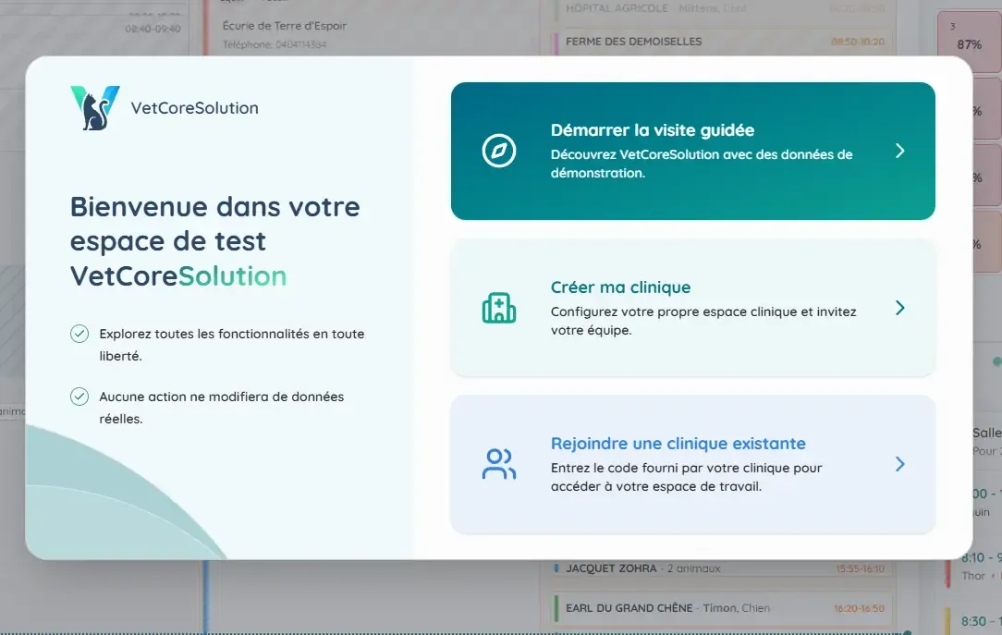Click text Entrez le code fourni par votre clinique
Screen dimensions: 1002x635
[686, 477]
